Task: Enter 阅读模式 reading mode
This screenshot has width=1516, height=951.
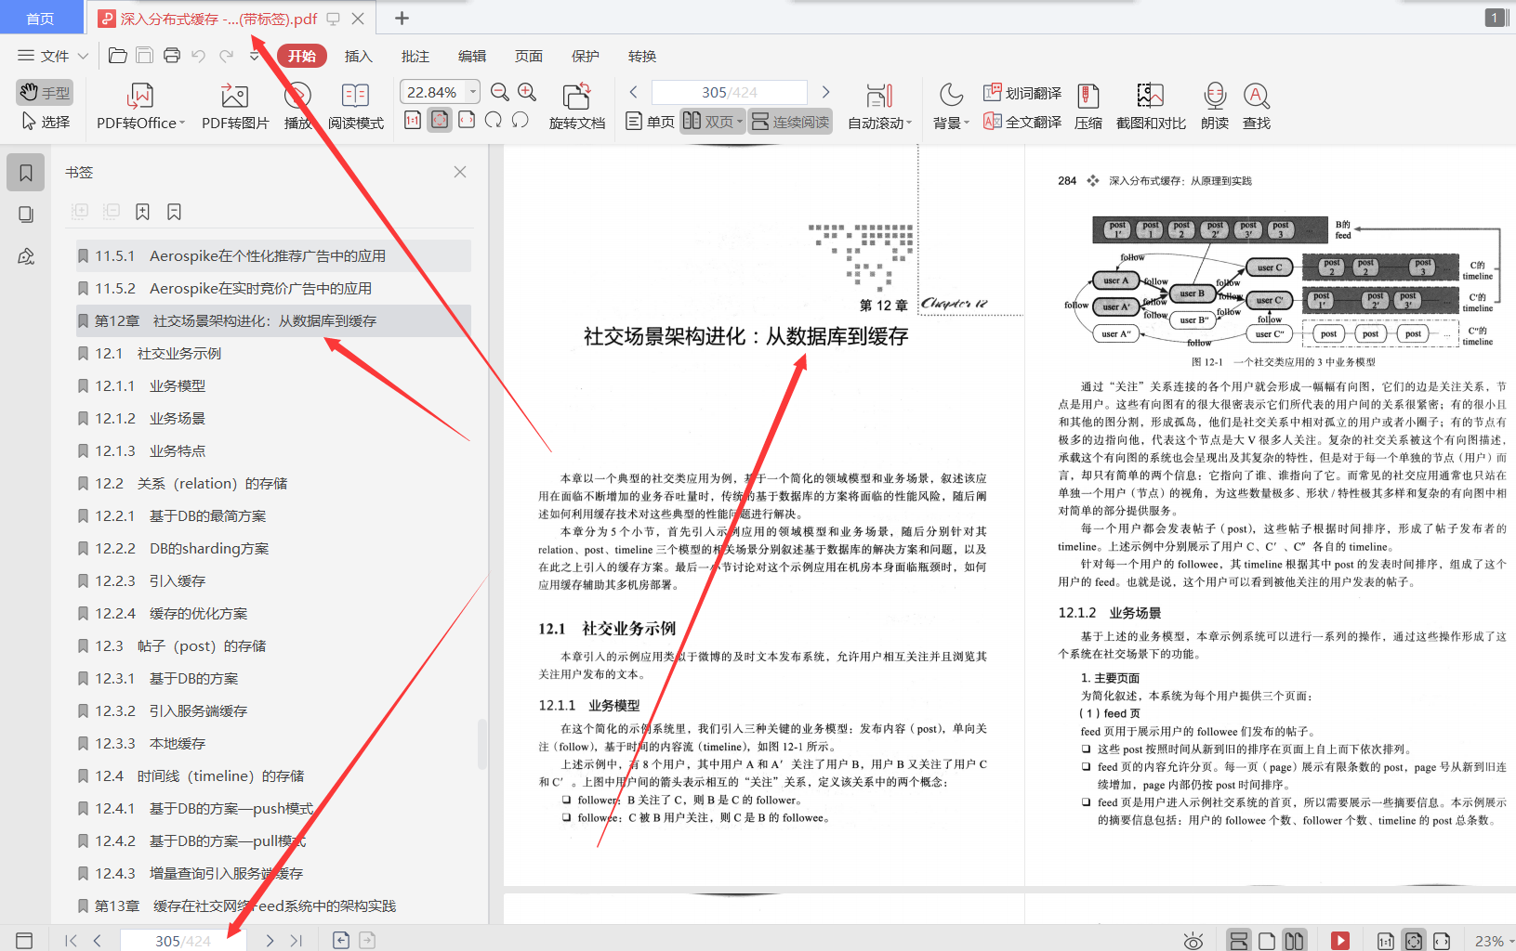Action: 355,107
